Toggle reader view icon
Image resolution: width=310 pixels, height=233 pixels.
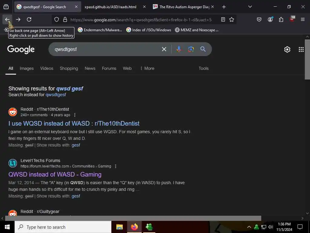[x=223, y=19]
